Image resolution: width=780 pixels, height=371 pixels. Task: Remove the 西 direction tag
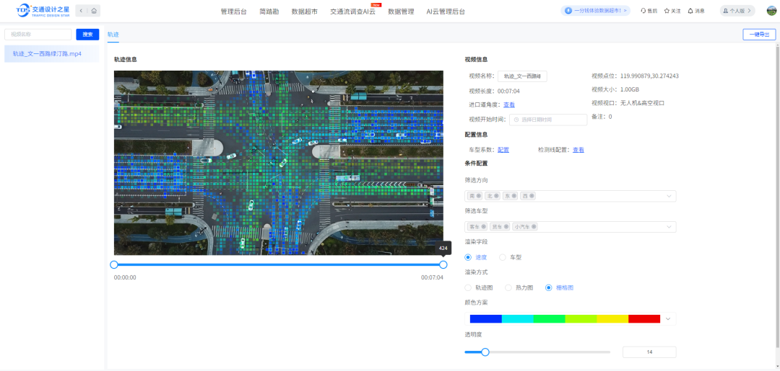pyautogui.click(x=532, y=196)
